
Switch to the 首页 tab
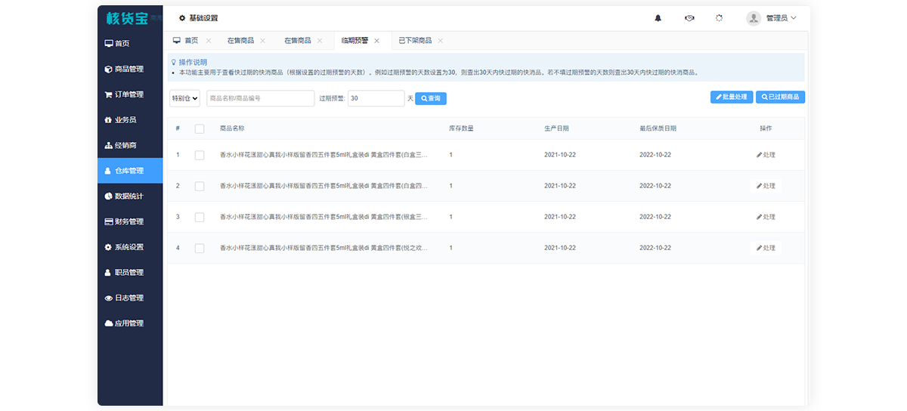pyautogui.click(x=190, y=41)
